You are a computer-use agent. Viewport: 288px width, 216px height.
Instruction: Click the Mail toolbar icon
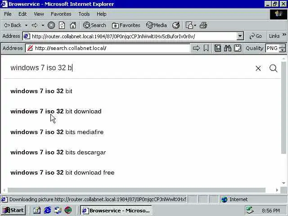click(x=189, y=25)
